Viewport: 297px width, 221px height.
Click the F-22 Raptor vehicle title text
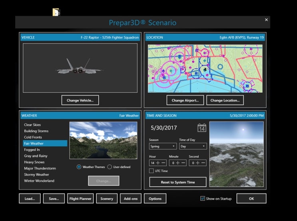[110, 37]
